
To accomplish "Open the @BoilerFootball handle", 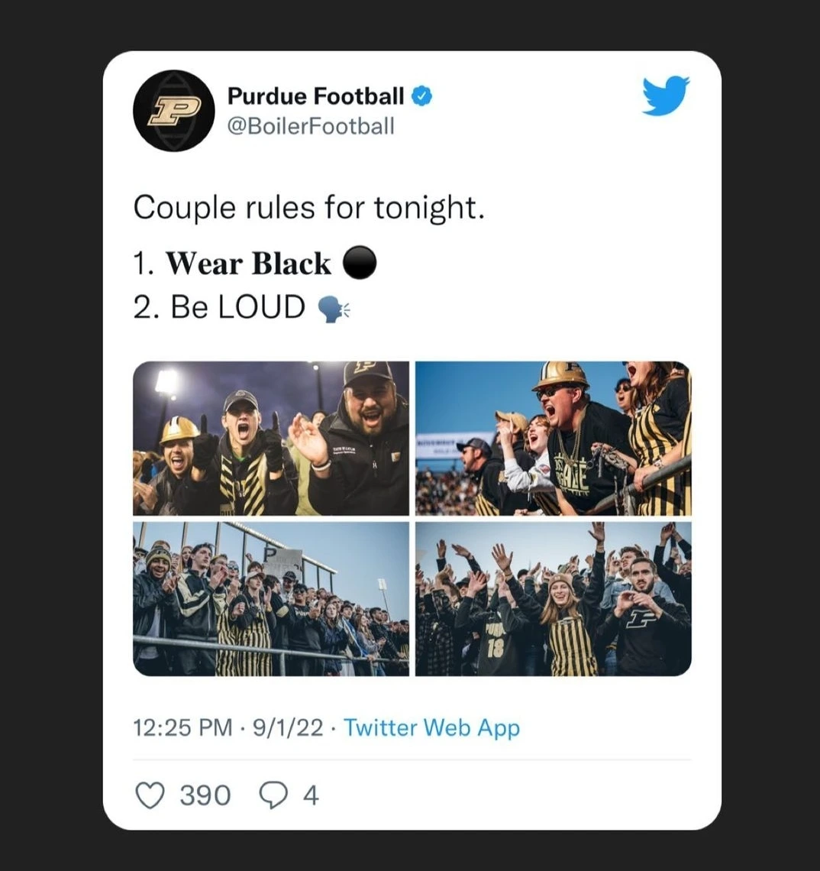I will (x=311, y=126).
